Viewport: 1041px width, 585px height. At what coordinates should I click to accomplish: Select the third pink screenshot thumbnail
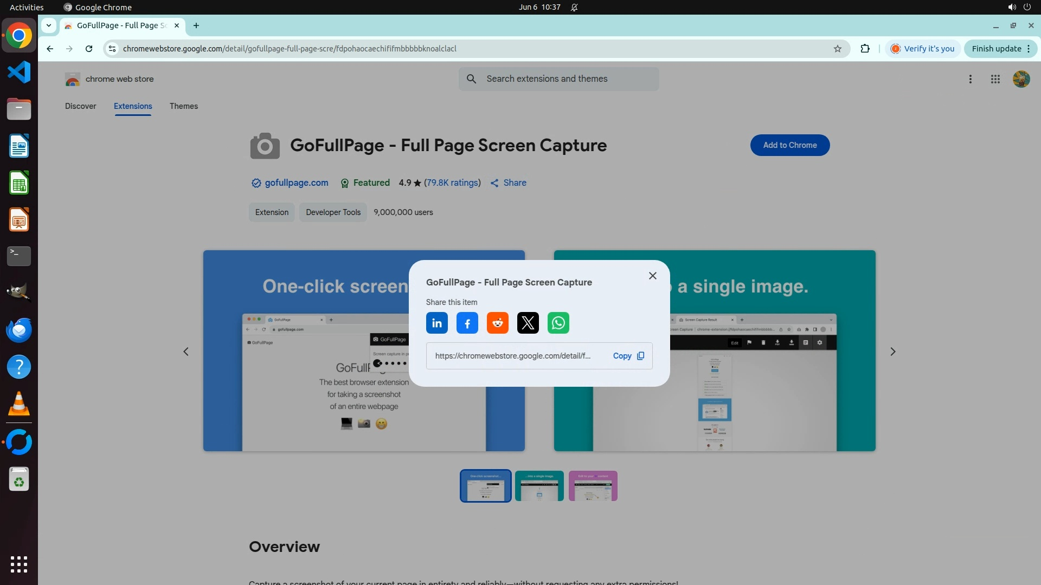pyautogui.click(x=593, y=486)
